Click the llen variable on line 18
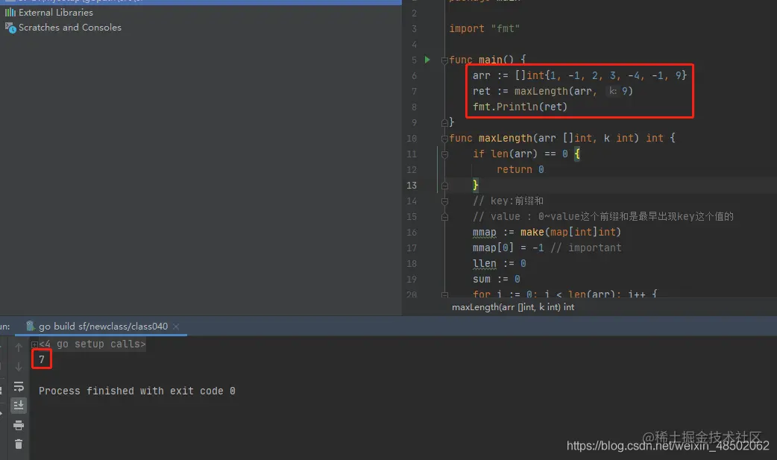The width and height of the screenshot is (777, 460). coord(484,263)
